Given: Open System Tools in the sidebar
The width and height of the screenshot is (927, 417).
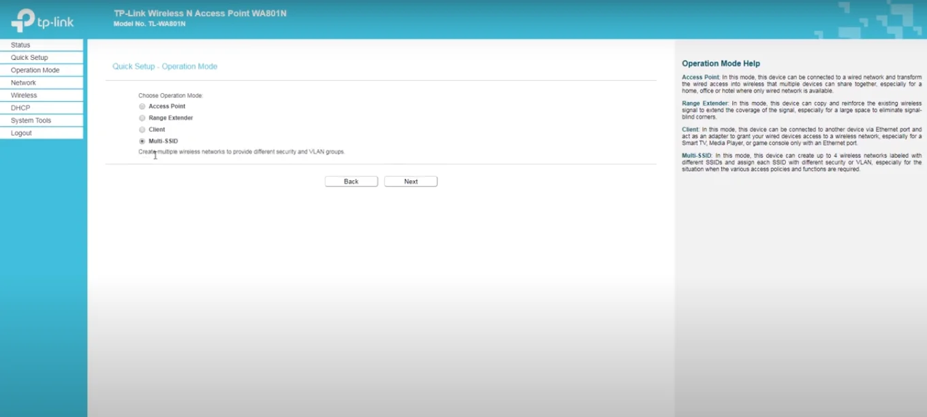Looking at the screenshot, I should click(x=31, y=120).
